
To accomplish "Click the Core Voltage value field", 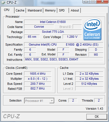I will click(72, 37).
